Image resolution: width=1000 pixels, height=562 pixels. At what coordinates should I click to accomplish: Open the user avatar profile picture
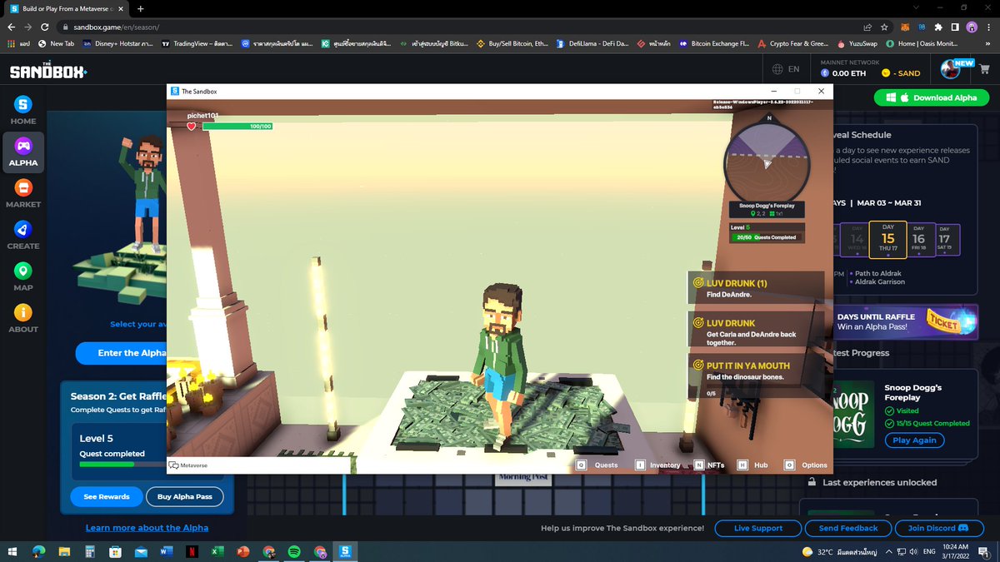click(x=951, y=70)
